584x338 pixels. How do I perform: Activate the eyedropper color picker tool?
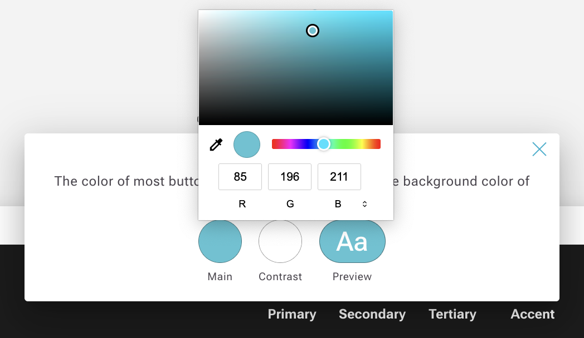point(216,145)
